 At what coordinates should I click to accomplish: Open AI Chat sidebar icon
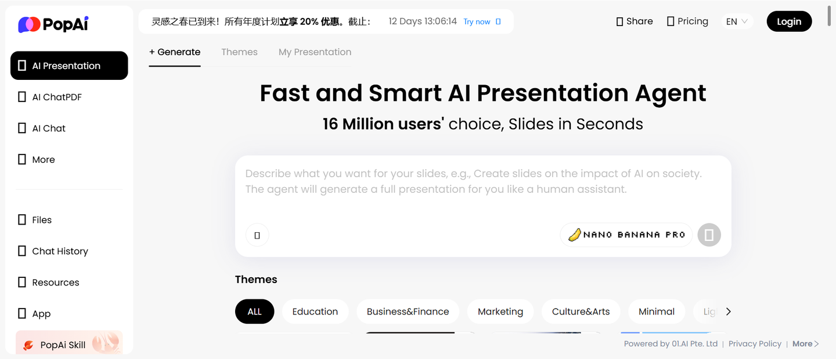click(22, 128)
